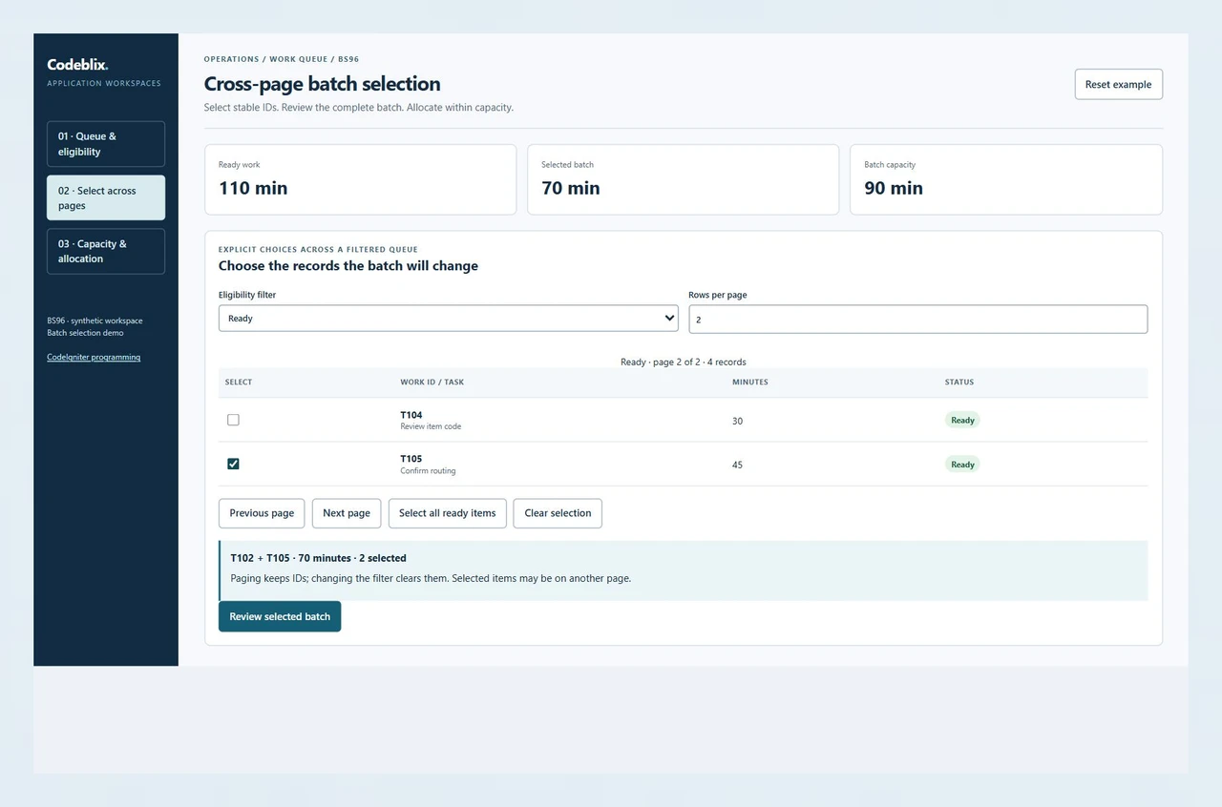The image size is (1222, 807).
Task: Click the STATUS column header
Action: click(x=959, y=383)
